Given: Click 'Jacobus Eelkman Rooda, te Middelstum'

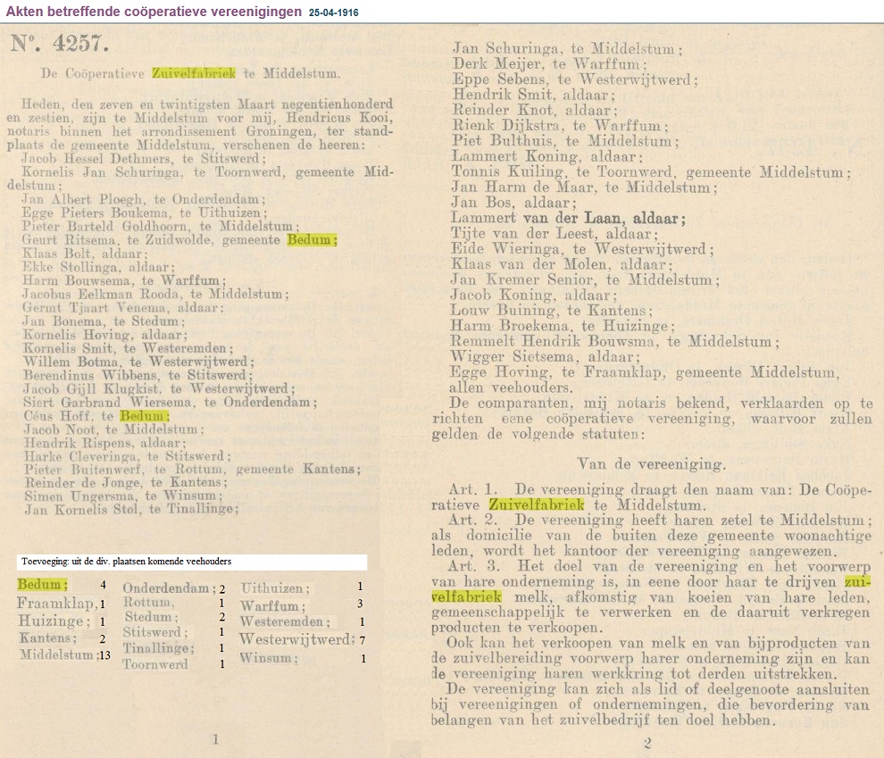Looking at the screenshot, I should pos(155,294).
